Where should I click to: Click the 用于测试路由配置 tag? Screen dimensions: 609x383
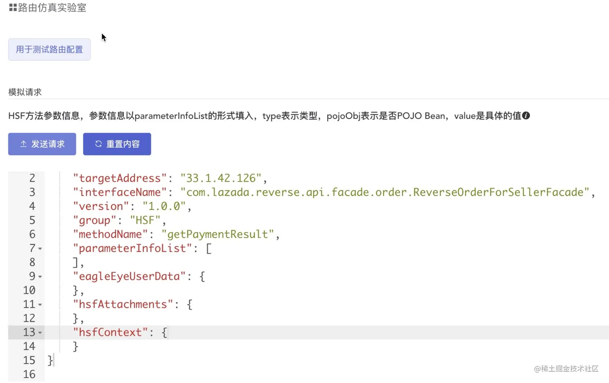(x=49, y=50)
